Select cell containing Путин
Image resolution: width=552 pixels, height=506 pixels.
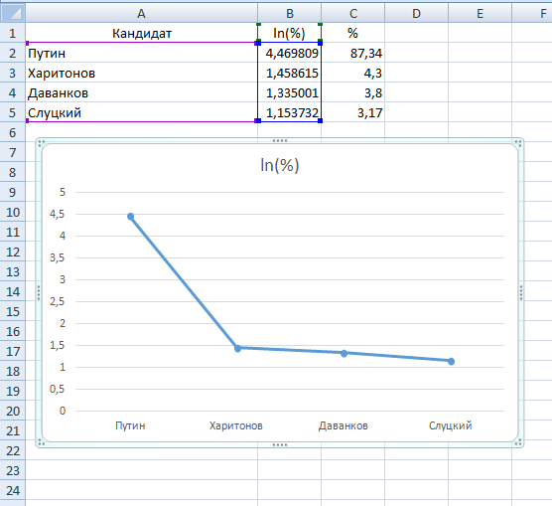pyautogui.click(x=142, y=53)
